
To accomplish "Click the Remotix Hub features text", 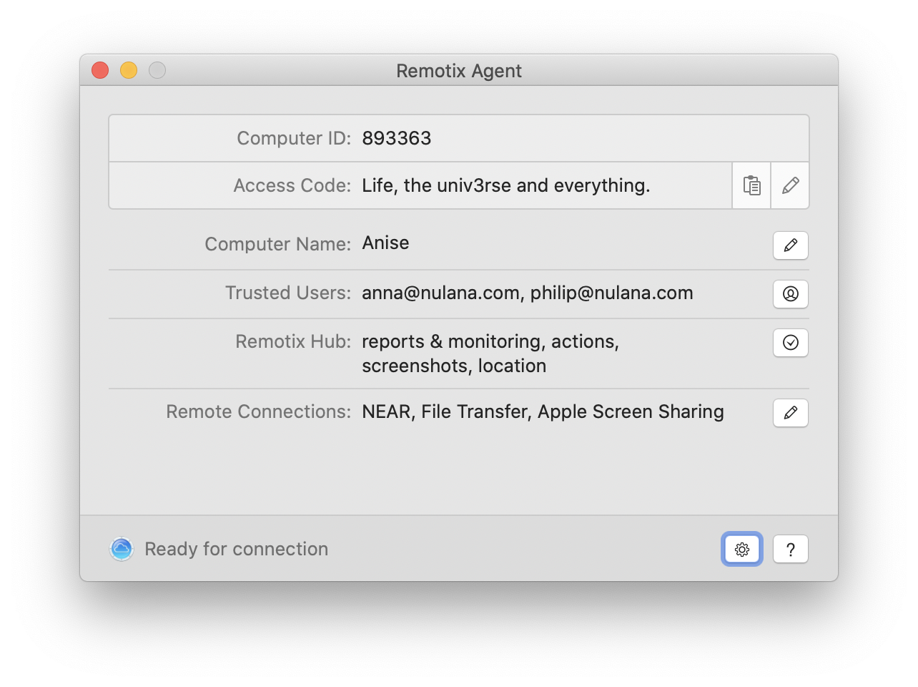I will [x=490, y=354].
